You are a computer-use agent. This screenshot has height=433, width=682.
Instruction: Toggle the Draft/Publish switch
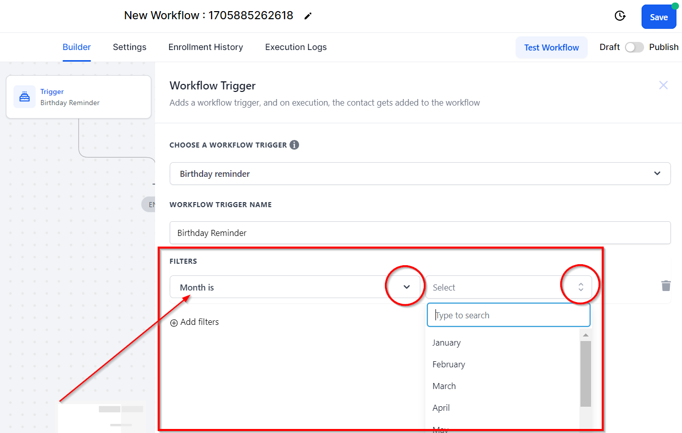click(635, 47)
